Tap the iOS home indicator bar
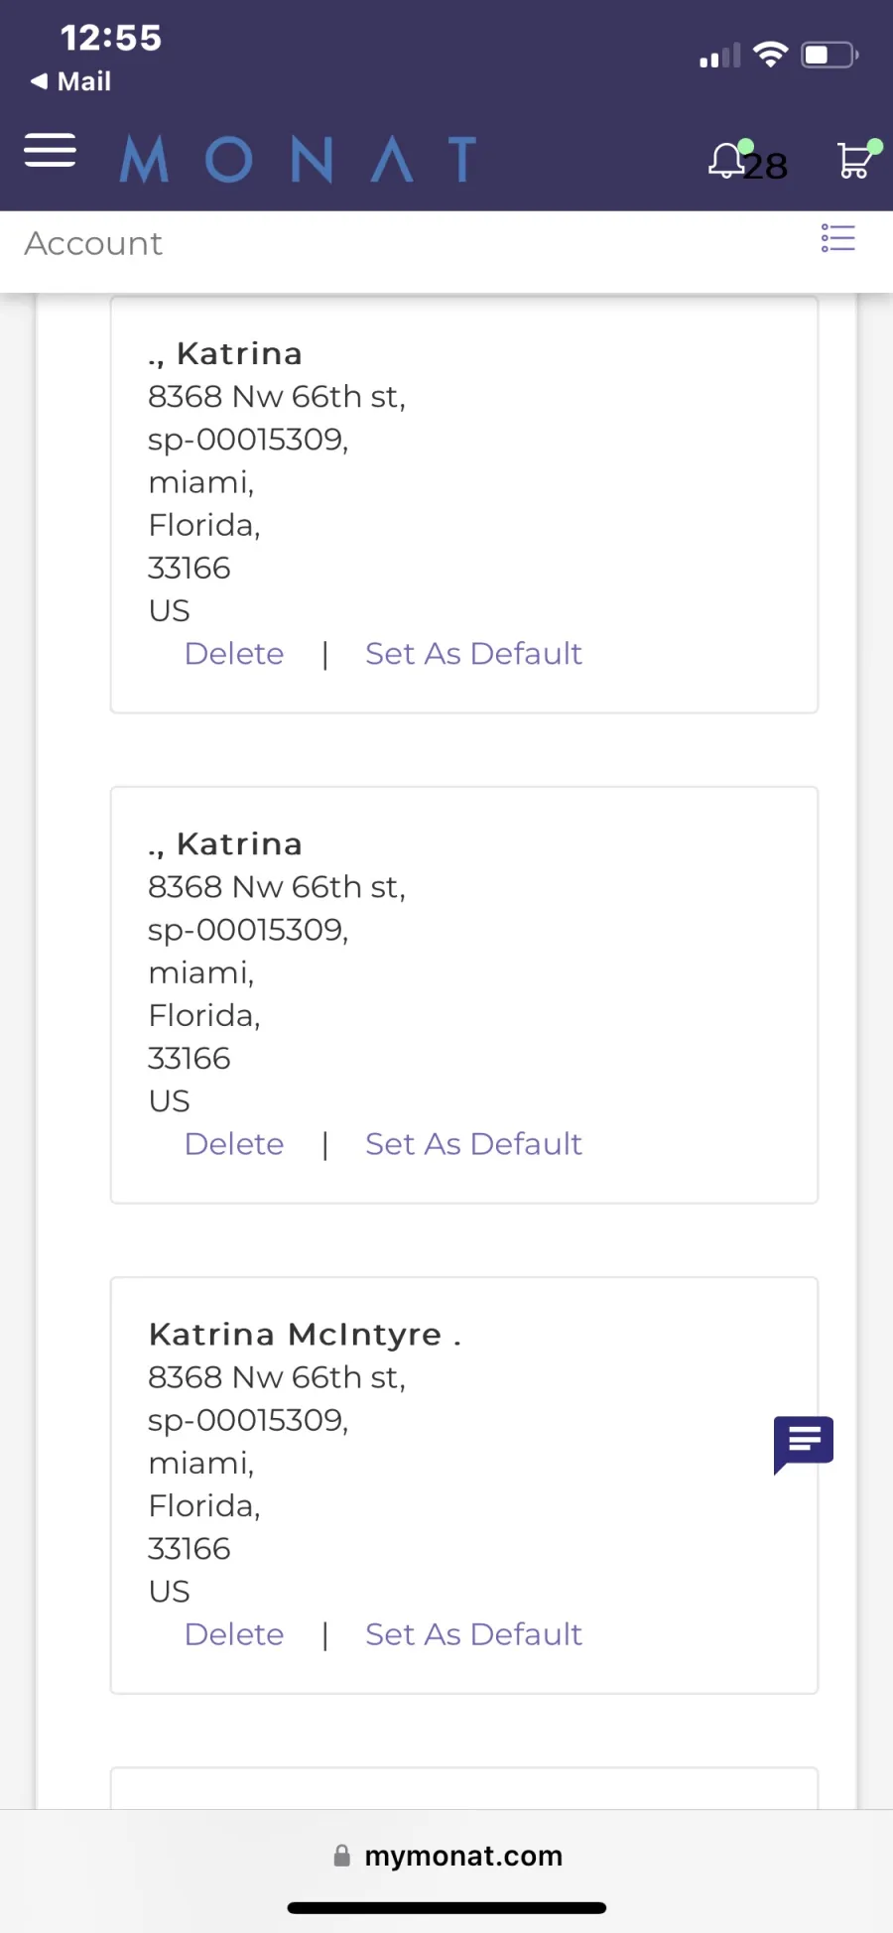The width and height of the screenshot is (893, 1933). pyautogui.click(x=446, y=1907)
